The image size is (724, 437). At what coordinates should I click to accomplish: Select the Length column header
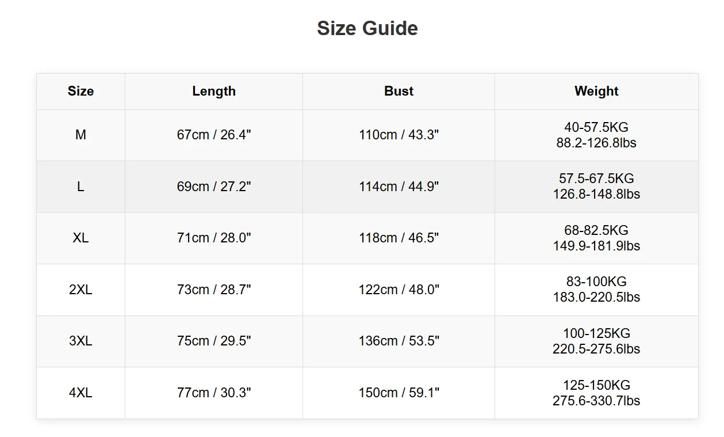(x=214, y=91)
